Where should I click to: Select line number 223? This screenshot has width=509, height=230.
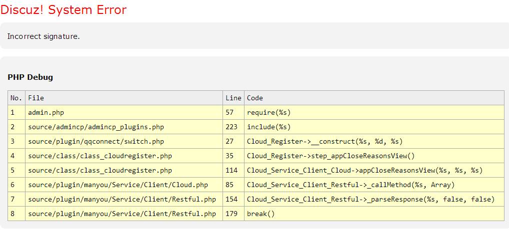[x=233, y=127]
